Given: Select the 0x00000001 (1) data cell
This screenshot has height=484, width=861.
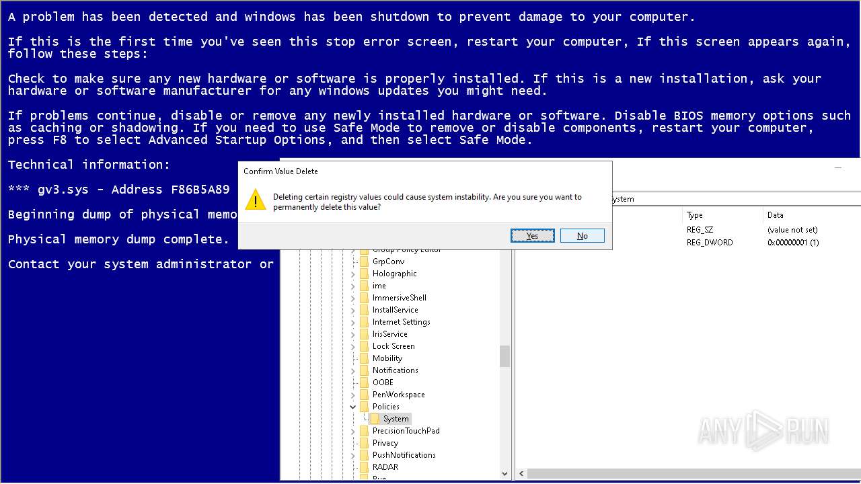Looking at the screenshot, I should coord(793,243).
